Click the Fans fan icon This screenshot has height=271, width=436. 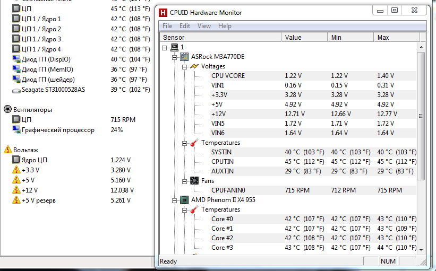[194, 181]
